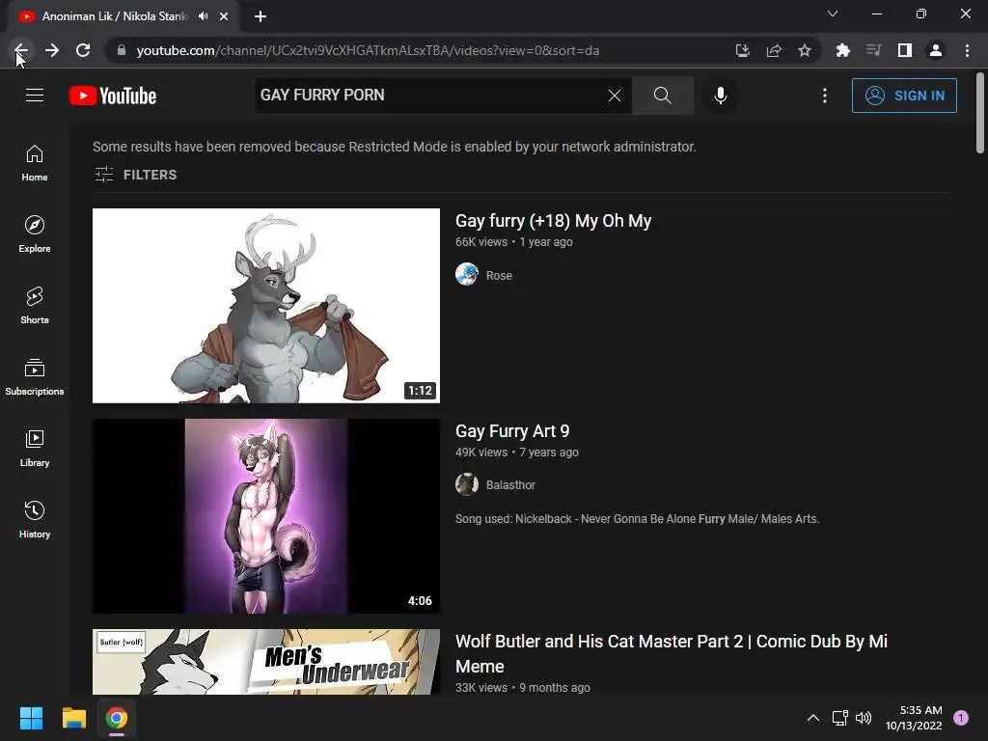The image size is (988, 741).
Task: Open the notification badge in the tray
Action: click(961, 718)
